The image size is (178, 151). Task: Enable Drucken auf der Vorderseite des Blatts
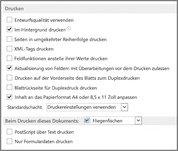9,78
